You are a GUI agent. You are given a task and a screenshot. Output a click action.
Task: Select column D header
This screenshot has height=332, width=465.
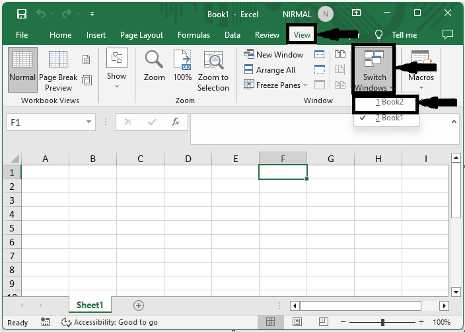coord(188,159)
